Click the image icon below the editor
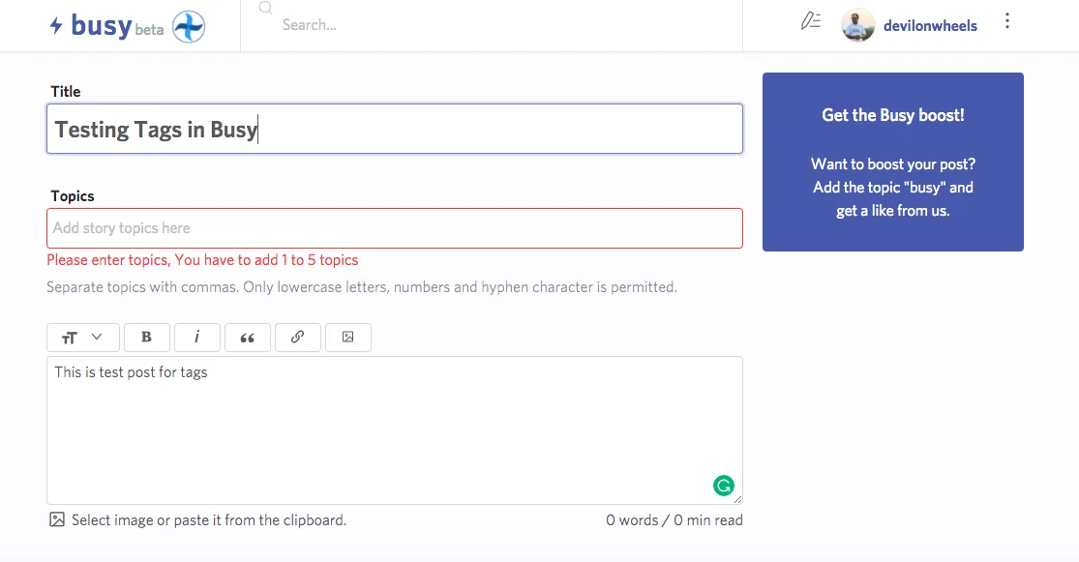 pos(57,519)
